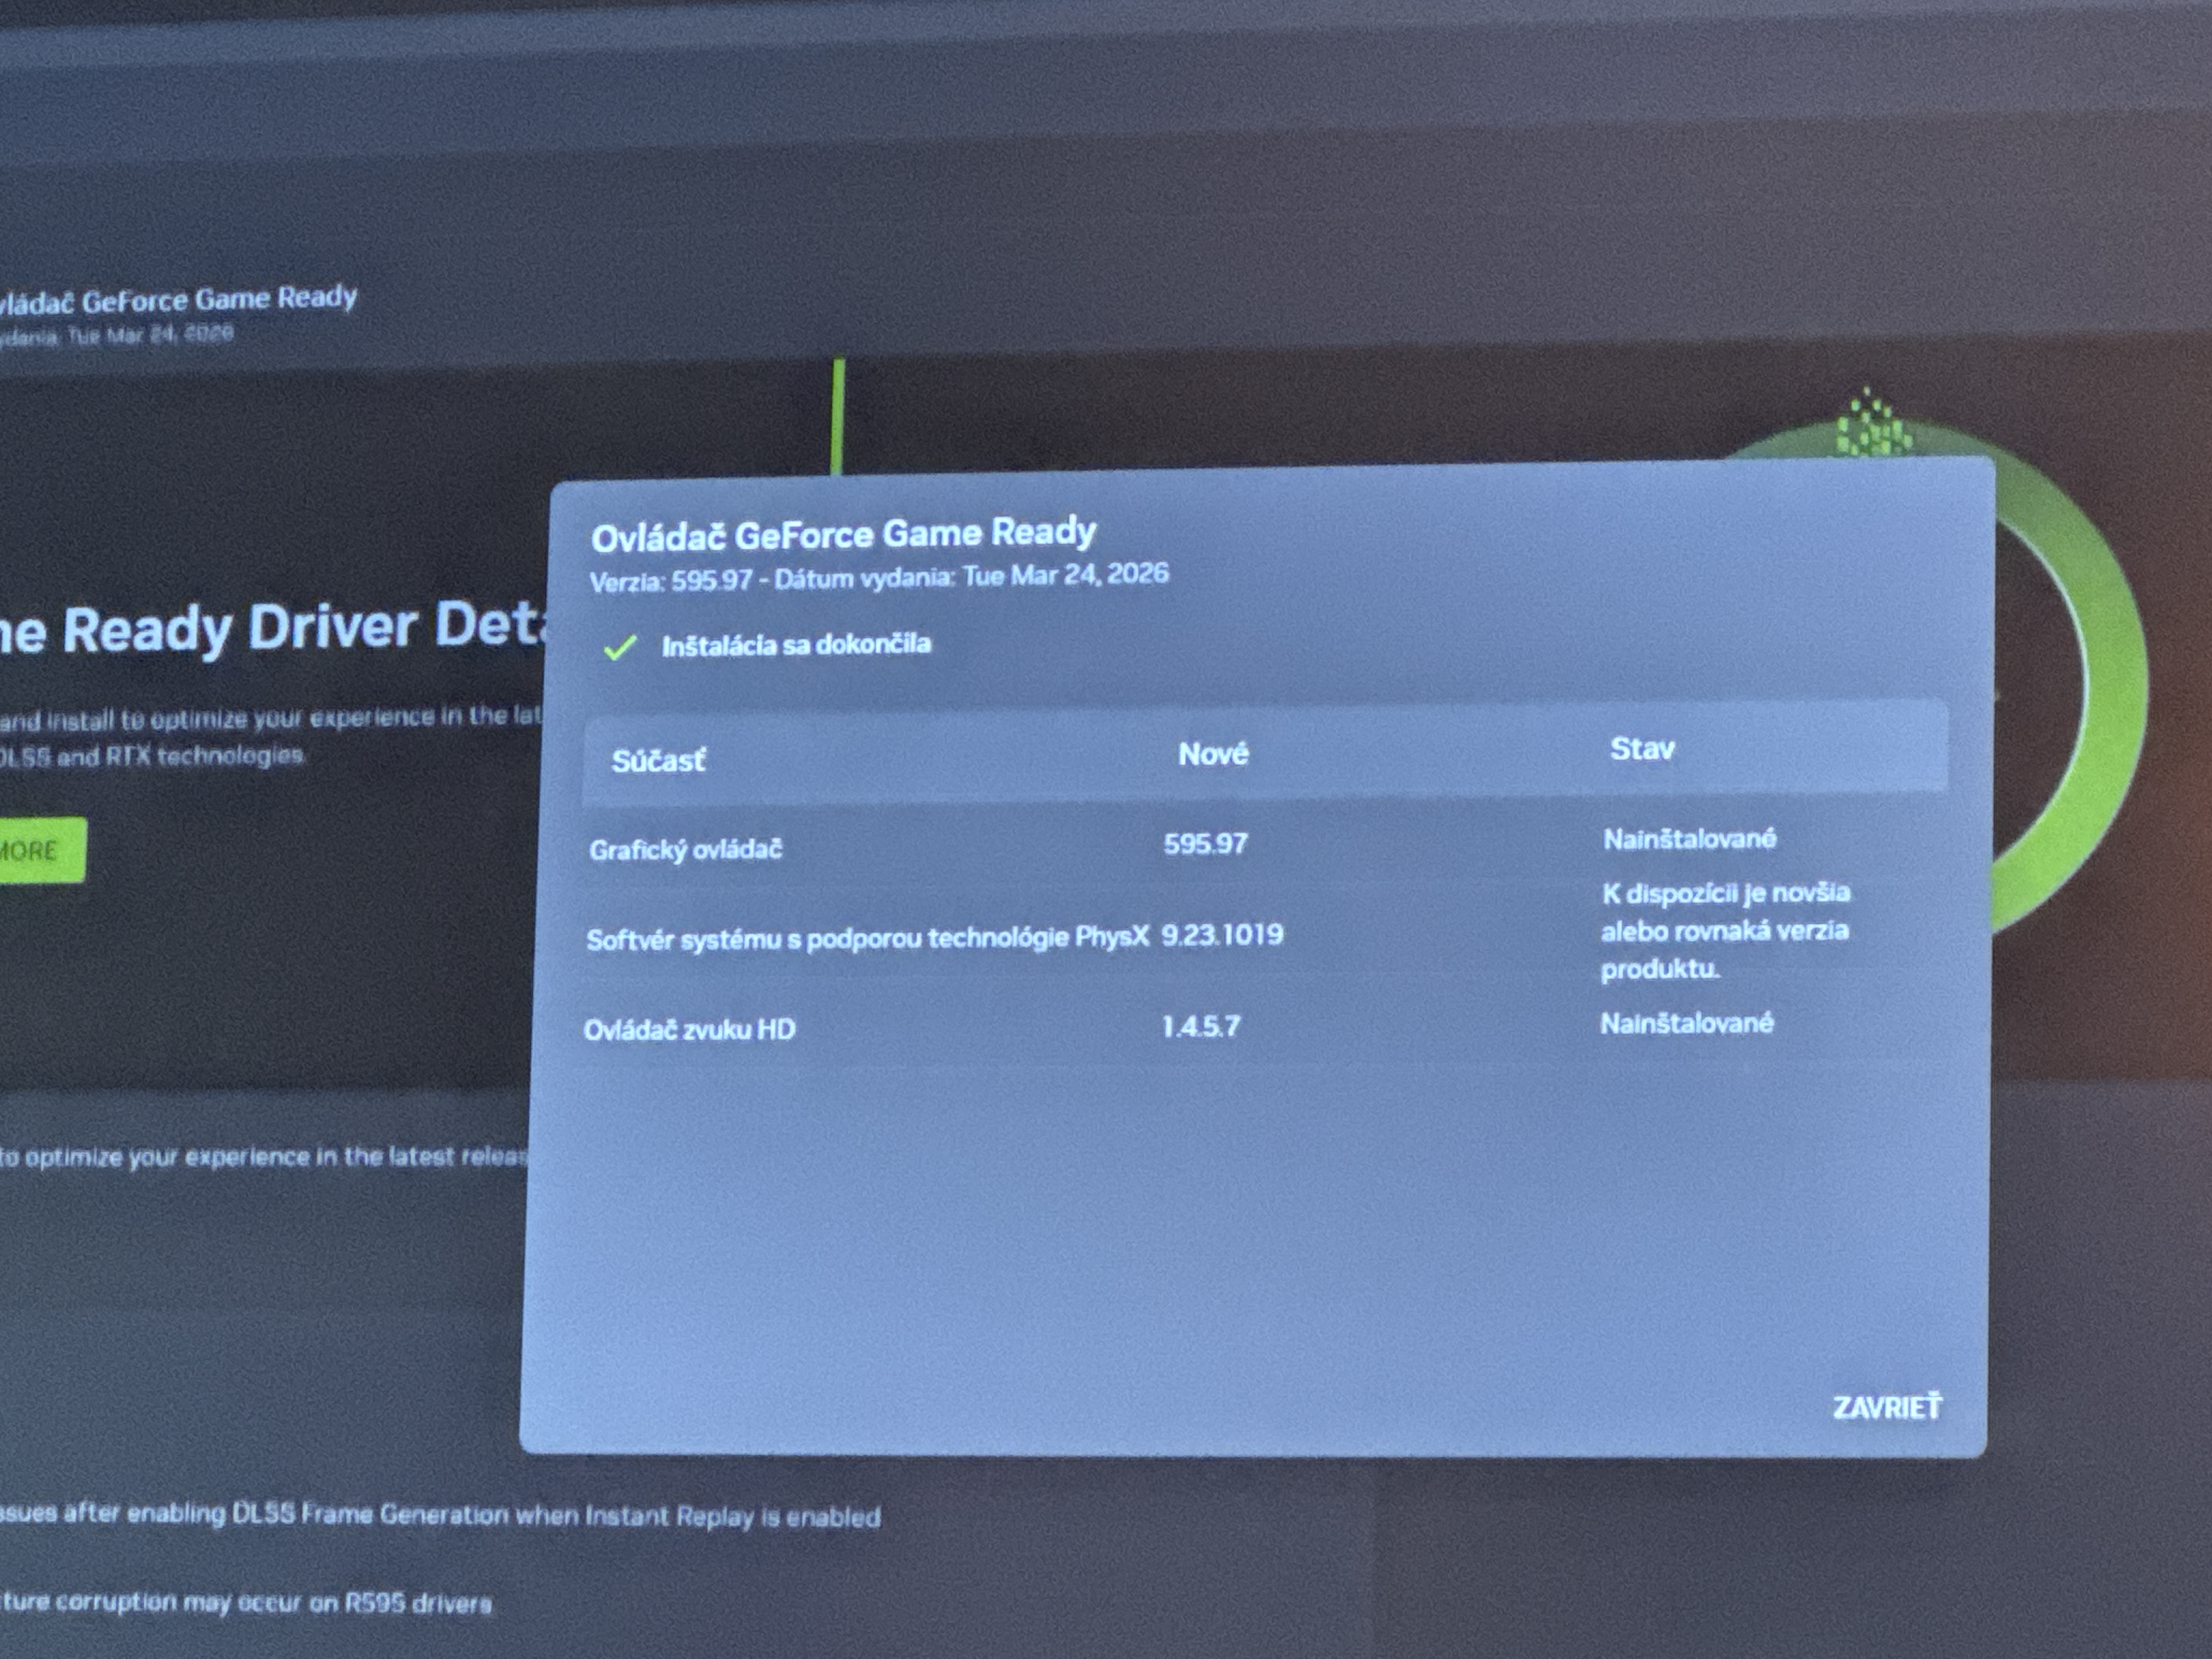Viewport: 2212px width, 1659px height.
Task: Click the 1.4.5.7 audio driver version
Action: [1201, 1026]
